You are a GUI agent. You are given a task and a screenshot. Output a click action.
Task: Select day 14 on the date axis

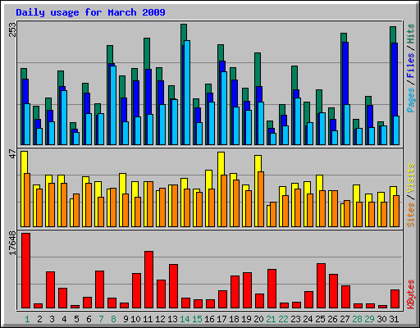(185, 319)
